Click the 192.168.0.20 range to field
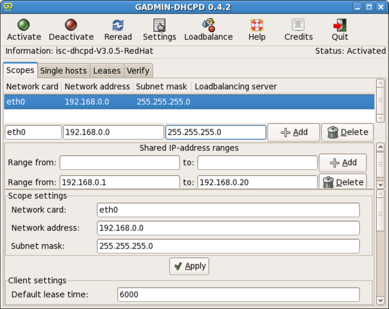The image size is (389, 309). [x=257, y=182]
